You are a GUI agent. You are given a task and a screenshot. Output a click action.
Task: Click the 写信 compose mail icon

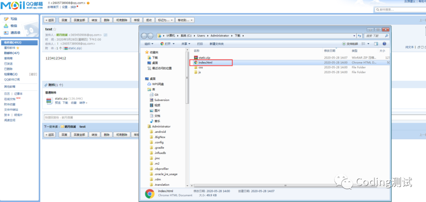(7, 19)
